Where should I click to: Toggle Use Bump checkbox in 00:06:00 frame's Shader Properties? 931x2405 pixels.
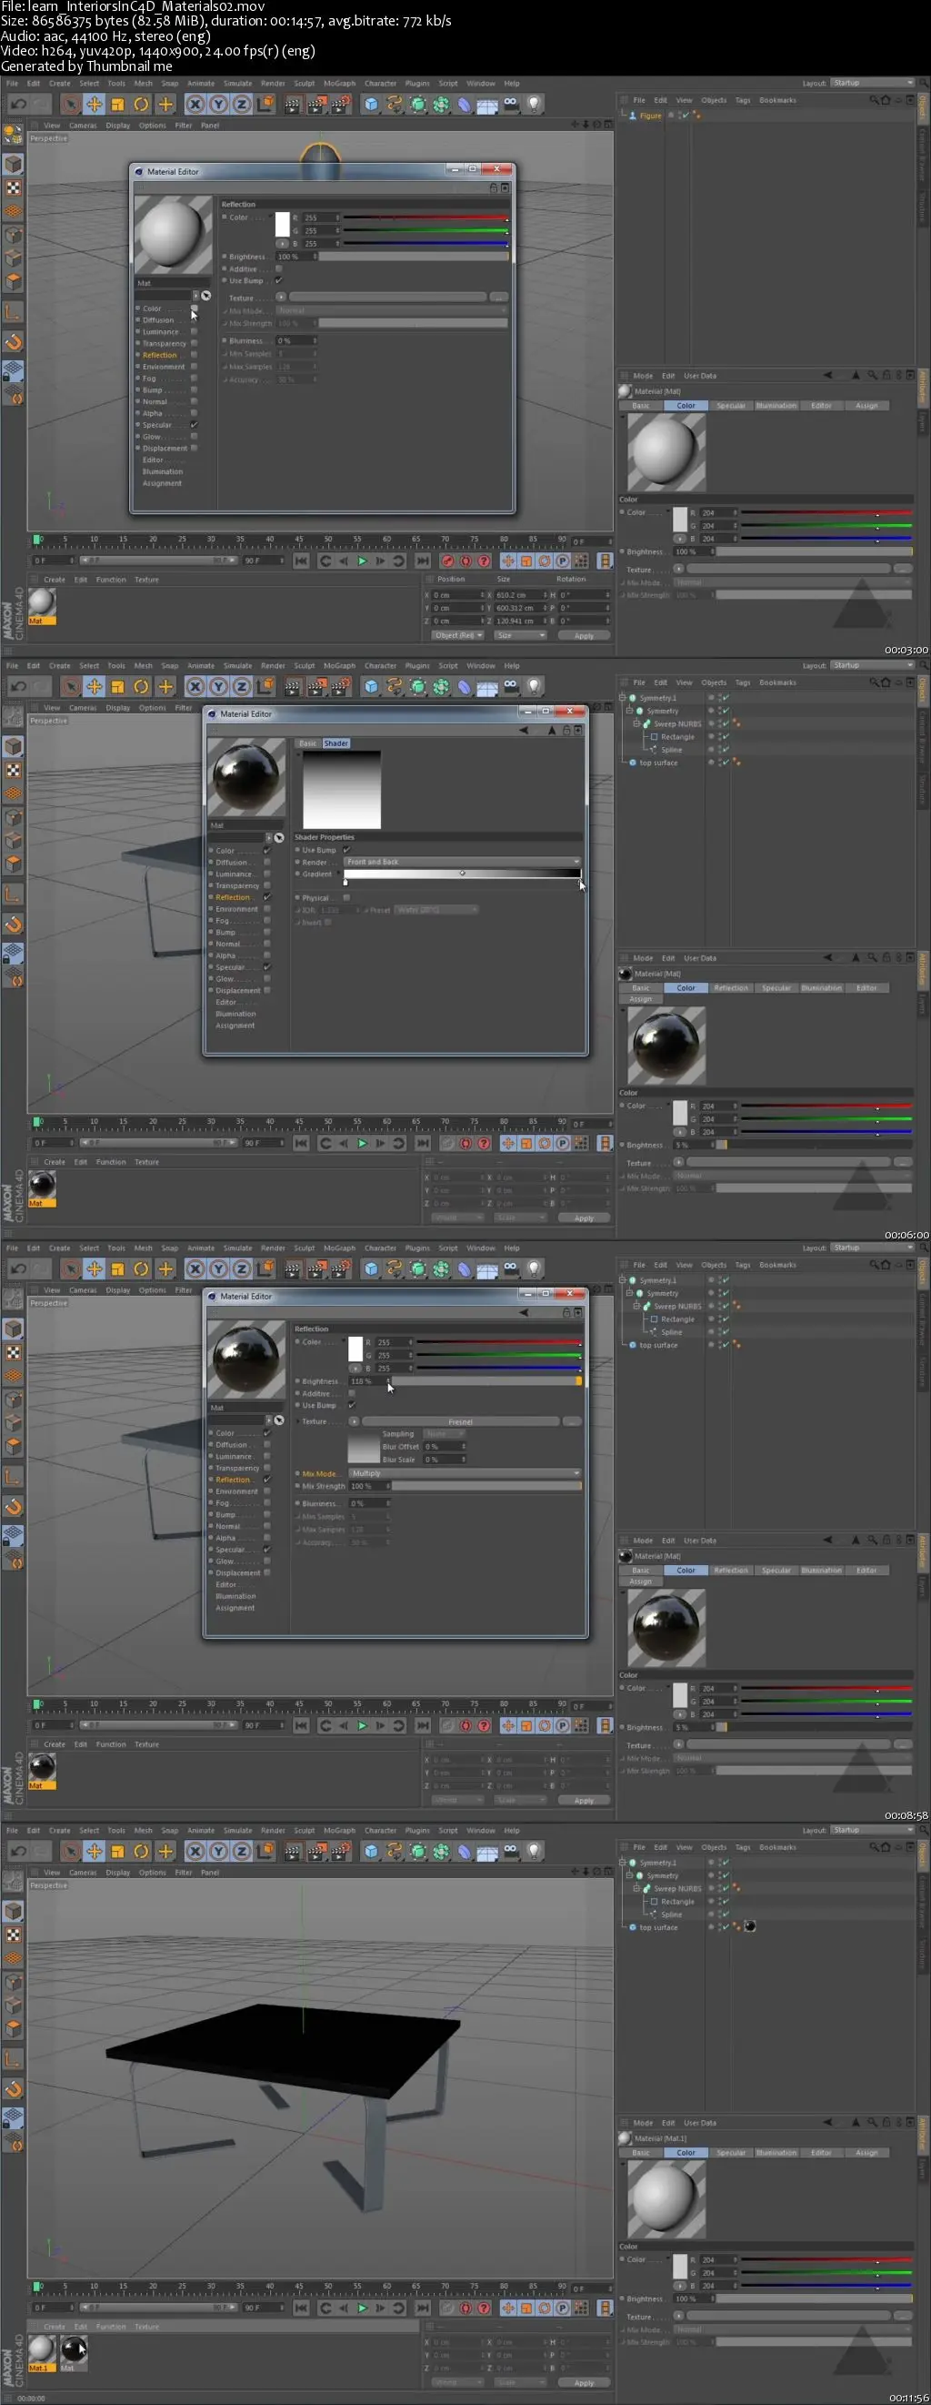tap(346, 850)
